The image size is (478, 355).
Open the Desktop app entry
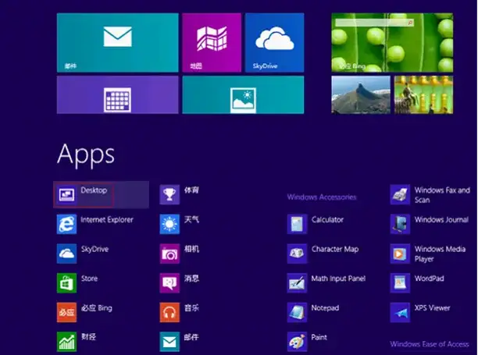tap(102, 195)
